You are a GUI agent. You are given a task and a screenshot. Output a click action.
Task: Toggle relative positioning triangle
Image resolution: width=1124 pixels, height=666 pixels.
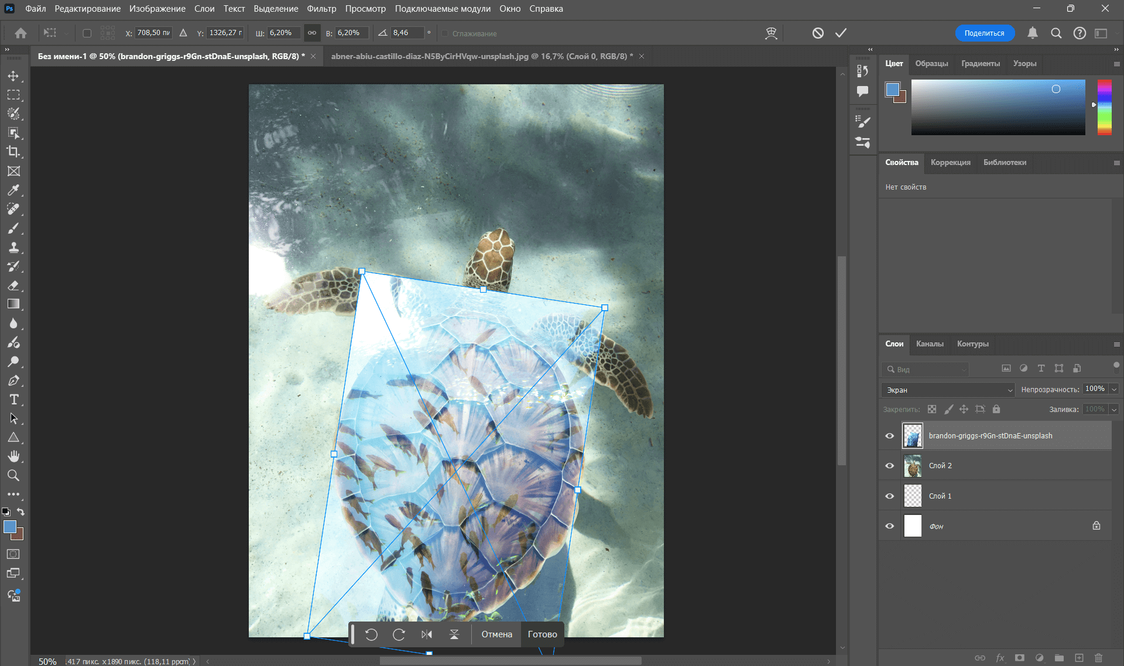[x=183, y=33]
